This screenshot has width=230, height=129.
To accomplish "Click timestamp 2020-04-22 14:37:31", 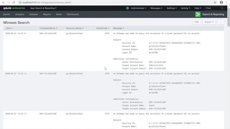I will (15, 33).
